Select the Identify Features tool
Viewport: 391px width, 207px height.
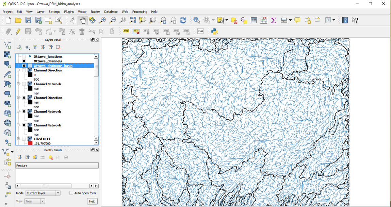tap(197, 20)
